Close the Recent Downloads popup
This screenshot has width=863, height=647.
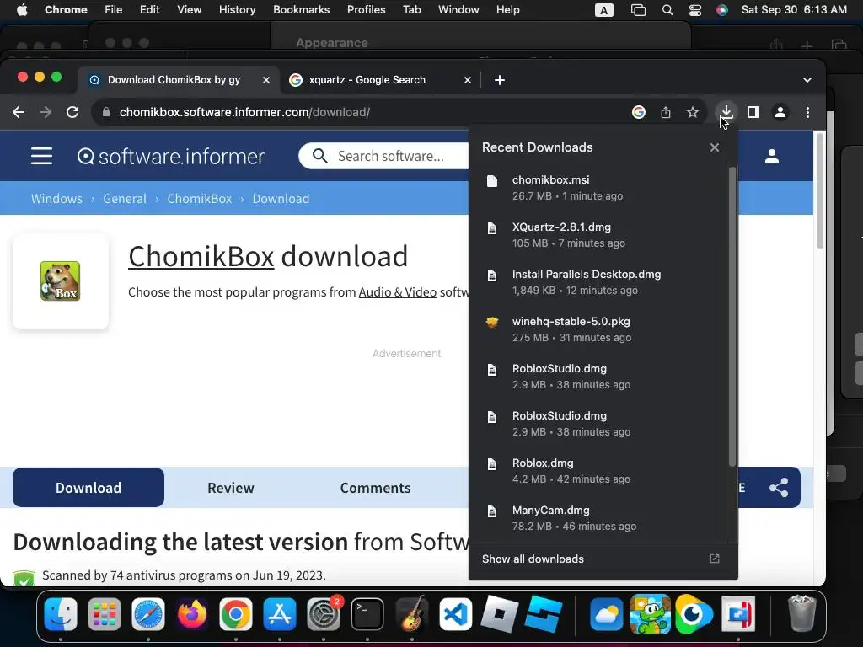(x=715, y=147)
